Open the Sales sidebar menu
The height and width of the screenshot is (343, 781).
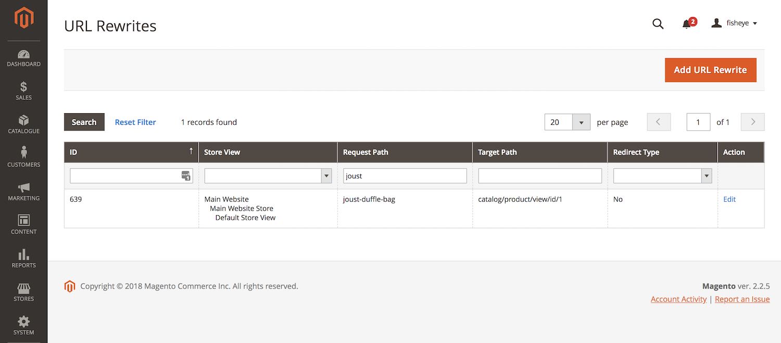coord(23,91)
